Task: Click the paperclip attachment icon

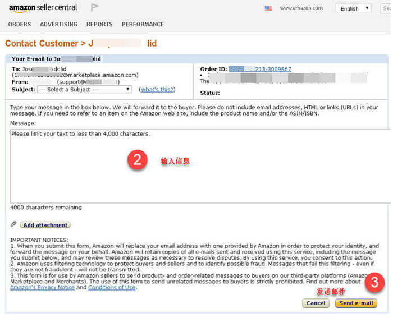Action: [13, 224]
